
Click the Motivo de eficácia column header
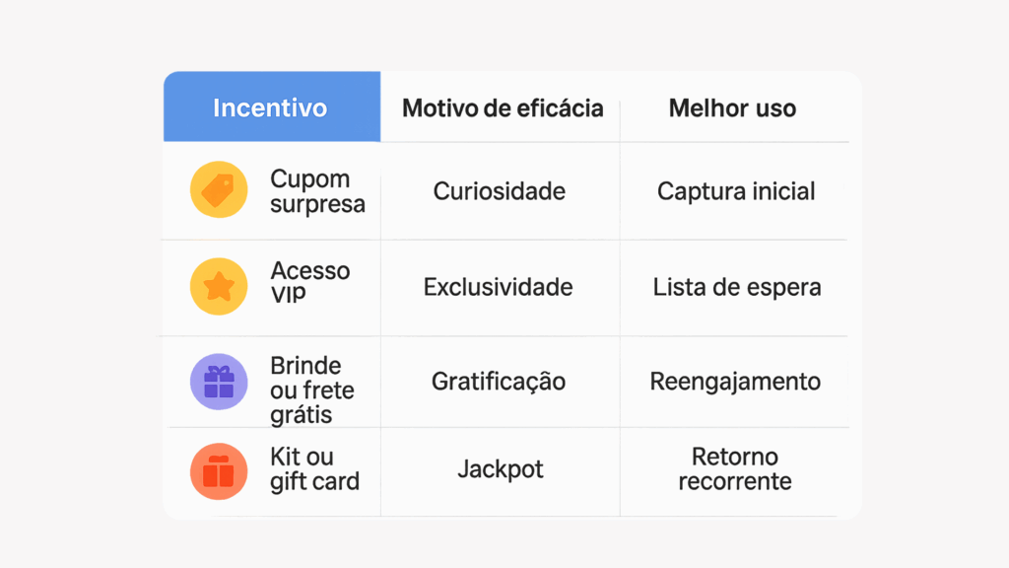[503, 107]
